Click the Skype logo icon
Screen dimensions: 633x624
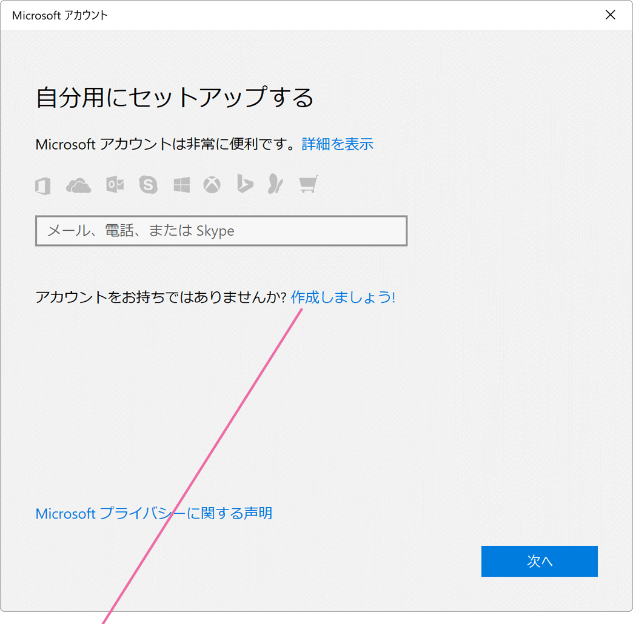pos(148,185)
